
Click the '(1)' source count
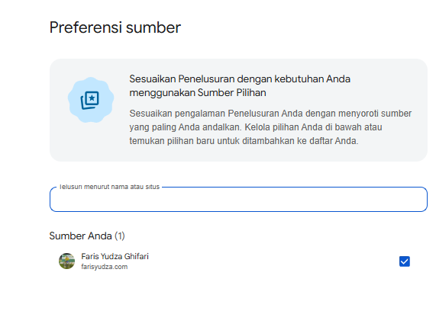tap(120, 236)
